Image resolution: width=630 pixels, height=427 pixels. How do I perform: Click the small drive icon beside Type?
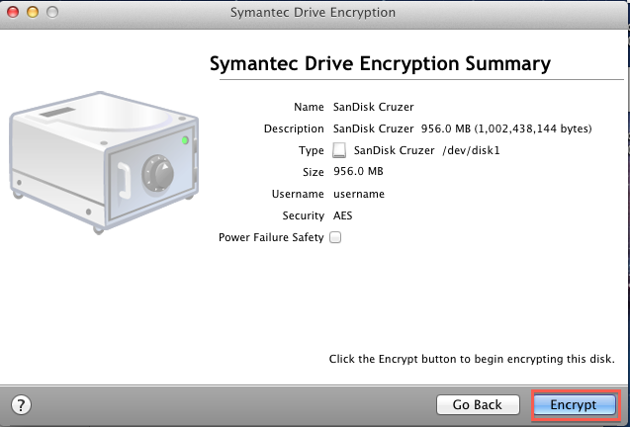coord(339,150)
